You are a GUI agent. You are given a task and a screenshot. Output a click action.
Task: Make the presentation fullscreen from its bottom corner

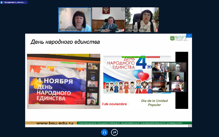coord(190,125)
